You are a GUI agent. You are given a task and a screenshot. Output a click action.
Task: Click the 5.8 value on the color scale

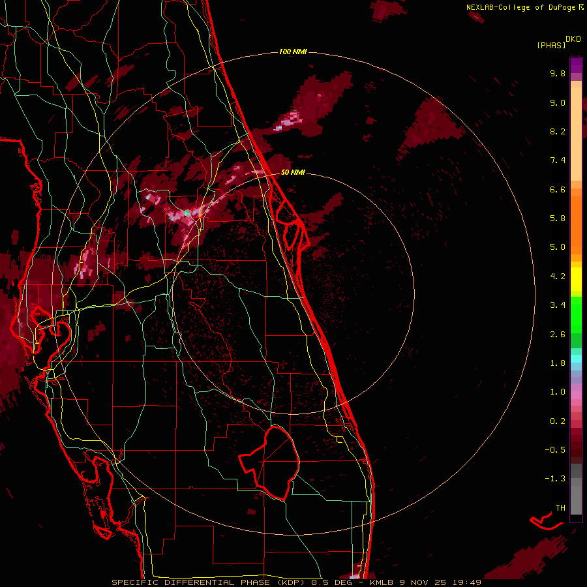[x=558, y=218]
